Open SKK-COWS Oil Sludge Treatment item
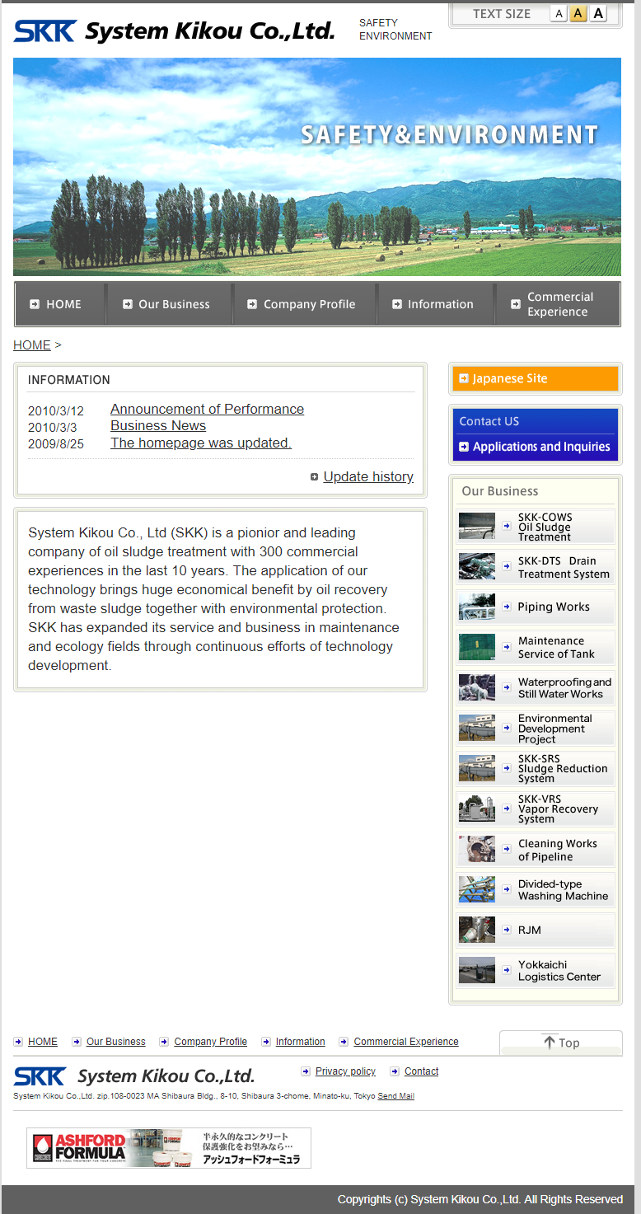Image resolution: width=641 pixels, height=1214 pixels. [536, 527]
